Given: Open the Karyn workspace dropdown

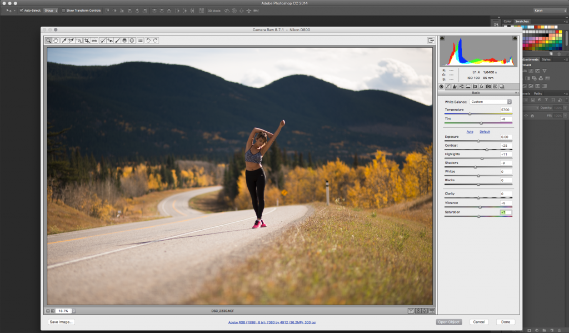Looking at the screenshot, I should click(x=550, y=11).
